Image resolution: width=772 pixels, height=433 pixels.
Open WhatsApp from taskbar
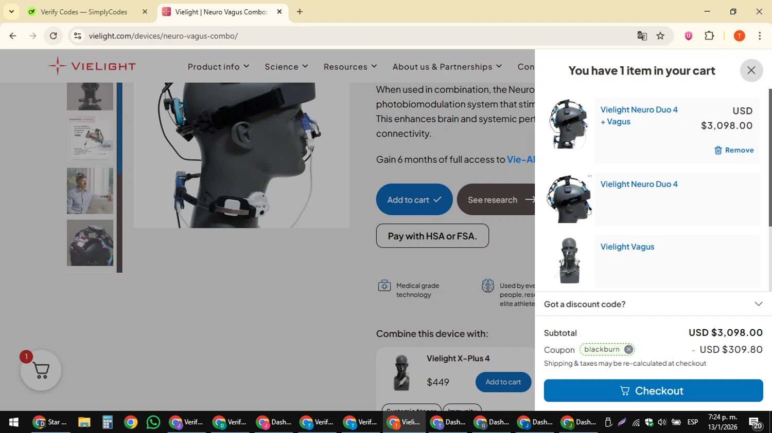click(x=153, y=422)
